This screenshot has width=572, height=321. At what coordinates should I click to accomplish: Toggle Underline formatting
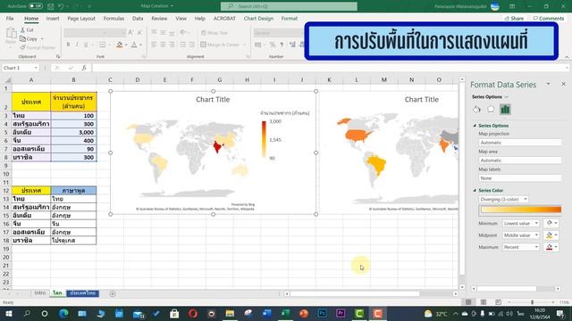(86, 45)
